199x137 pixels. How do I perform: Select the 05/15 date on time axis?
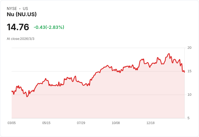(x=46, y=123)
